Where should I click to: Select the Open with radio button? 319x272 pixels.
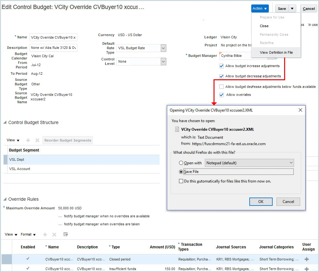(181, 163)
